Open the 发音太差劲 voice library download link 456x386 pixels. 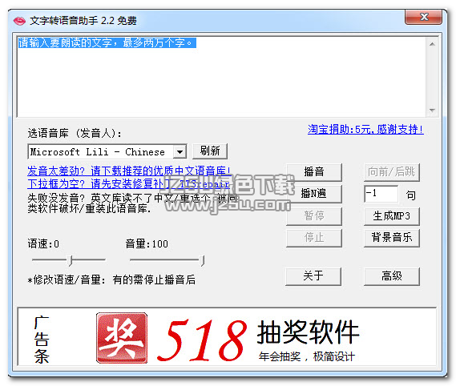[x=129, y=171]
